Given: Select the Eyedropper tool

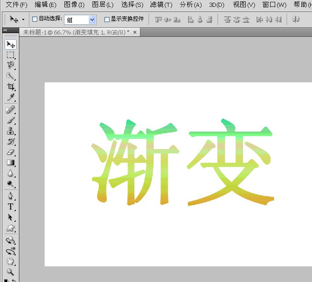Looking at the screenshot, I should coord(11,97).
